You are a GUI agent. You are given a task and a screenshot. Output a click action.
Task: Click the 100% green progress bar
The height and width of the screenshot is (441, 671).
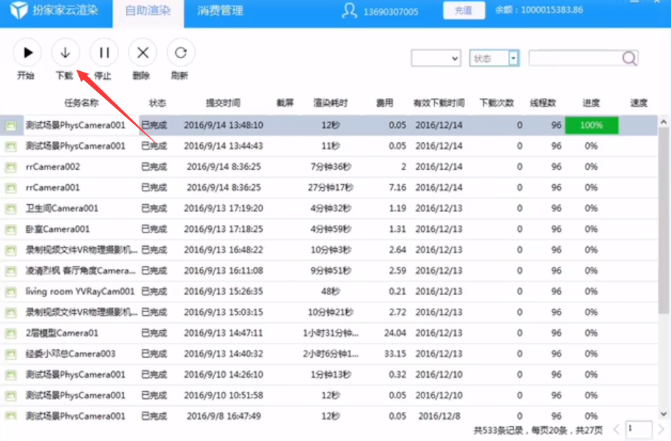pos(591,124)
